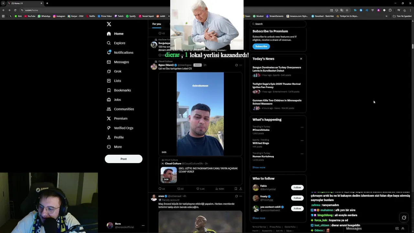The width and height of the screenshot is (414, 233).
Task: Open the Kick bookmark
Action: (x=18, y=16)
